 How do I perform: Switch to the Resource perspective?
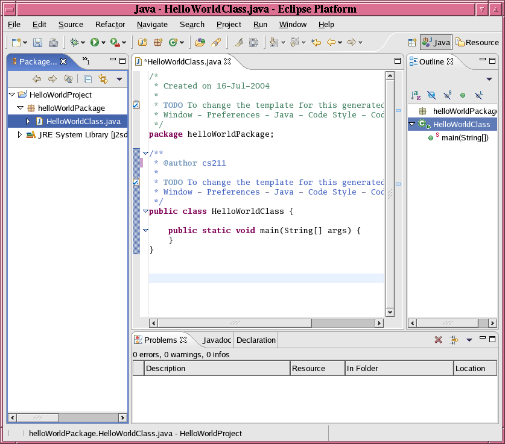click(x=477, y=42)
